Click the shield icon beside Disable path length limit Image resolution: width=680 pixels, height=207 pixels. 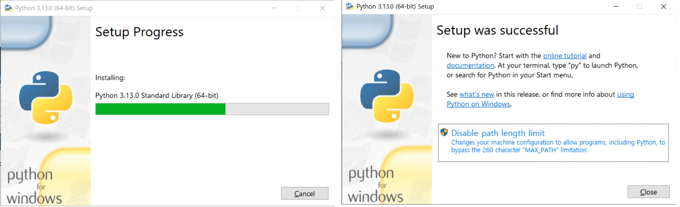tap(444, 132)
